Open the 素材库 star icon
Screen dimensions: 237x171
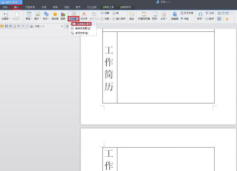coord(55,14)
